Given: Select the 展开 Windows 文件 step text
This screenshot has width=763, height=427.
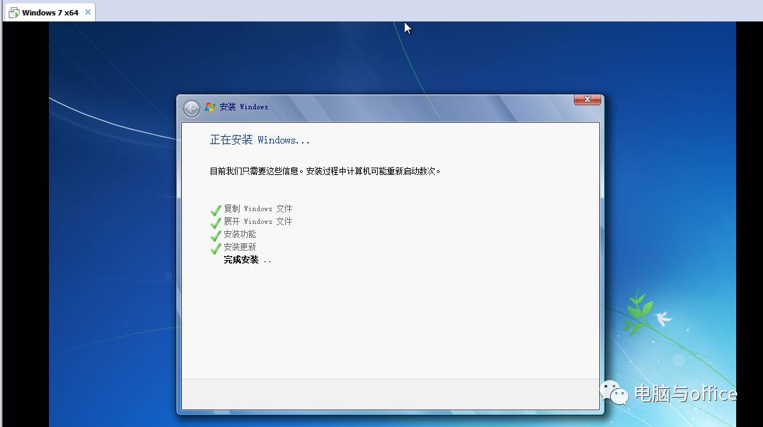Looking at the screenshot, I should pyautogui.click(x=258, y=221).
